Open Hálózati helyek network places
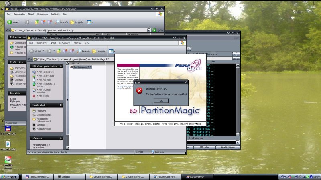 pyautogui.click(x=42, y=129)
